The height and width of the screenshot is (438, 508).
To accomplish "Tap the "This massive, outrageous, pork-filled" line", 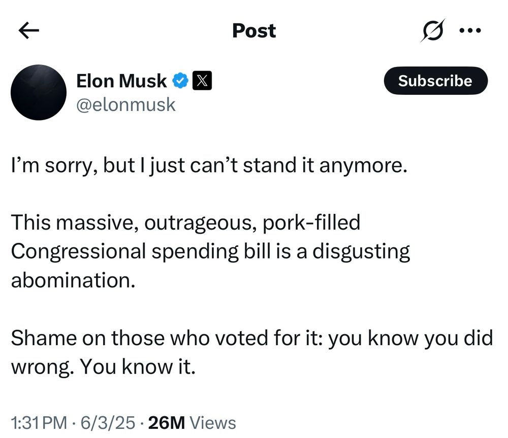I will pos(185,223).
